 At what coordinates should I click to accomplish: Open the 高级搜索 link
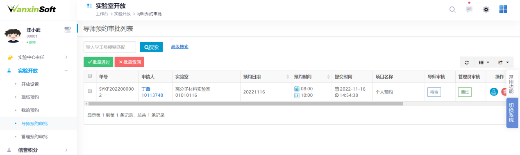pyautogui.click(x=179, y=47)
